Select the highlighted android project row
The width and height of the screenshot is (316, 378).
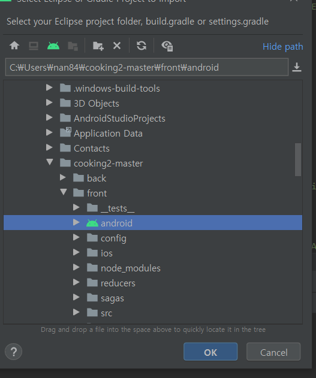pyautogui.click(x=153, y=222)
